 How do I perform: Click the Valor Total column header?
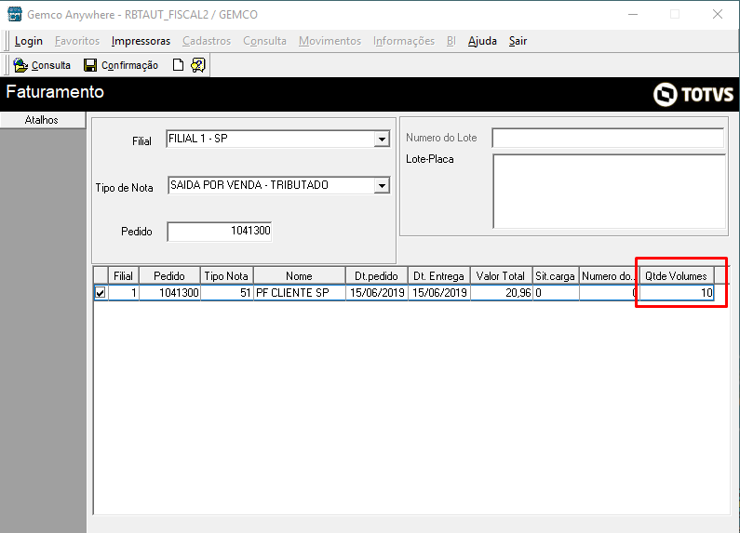click(501, 276)
